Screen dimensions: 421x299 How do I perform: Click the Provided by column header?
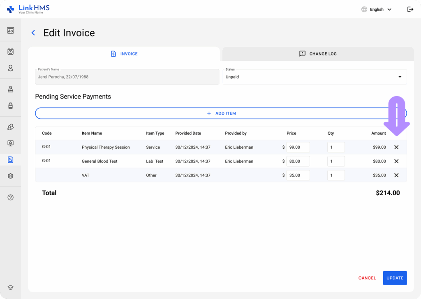[x=236, y=133]
